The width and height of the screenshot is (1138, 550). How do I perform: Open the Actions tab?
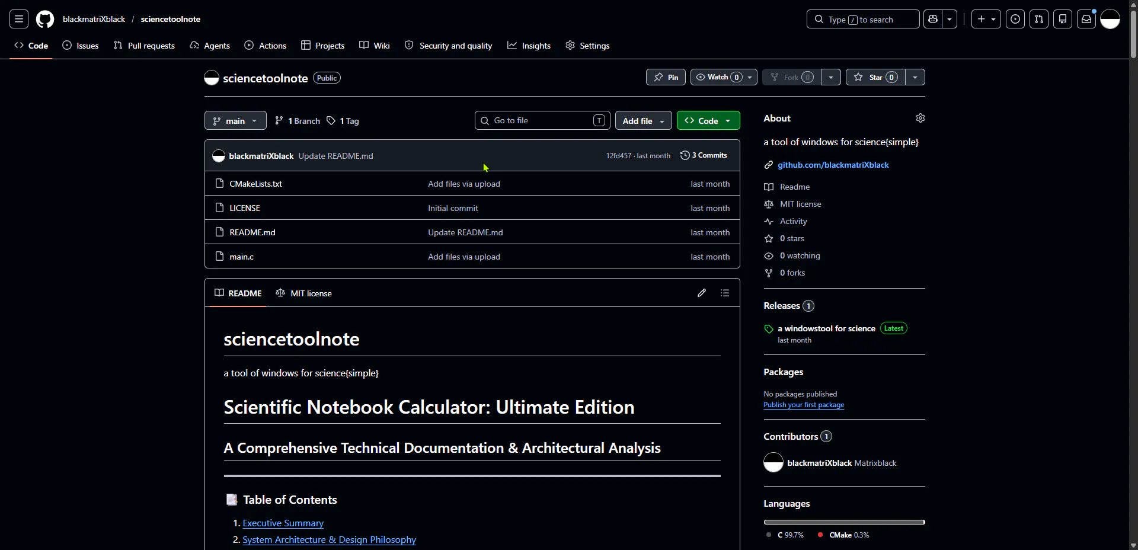266,46
